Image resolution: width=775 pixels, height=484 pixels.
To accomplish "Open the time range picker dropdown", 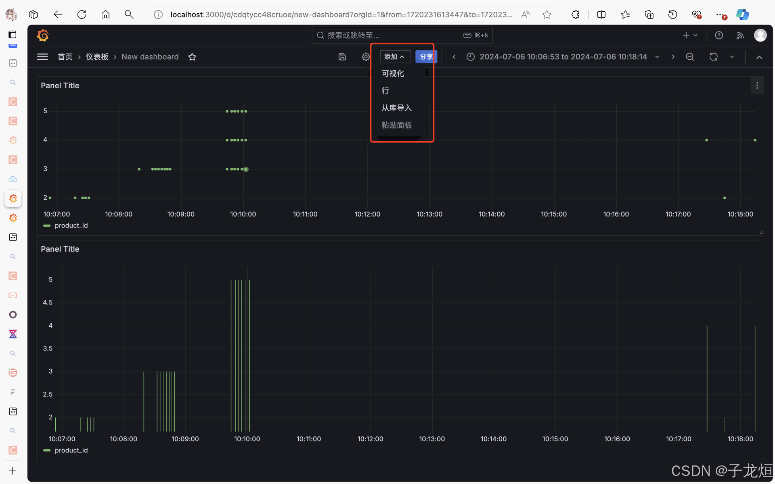I will (x=563, y=57).
